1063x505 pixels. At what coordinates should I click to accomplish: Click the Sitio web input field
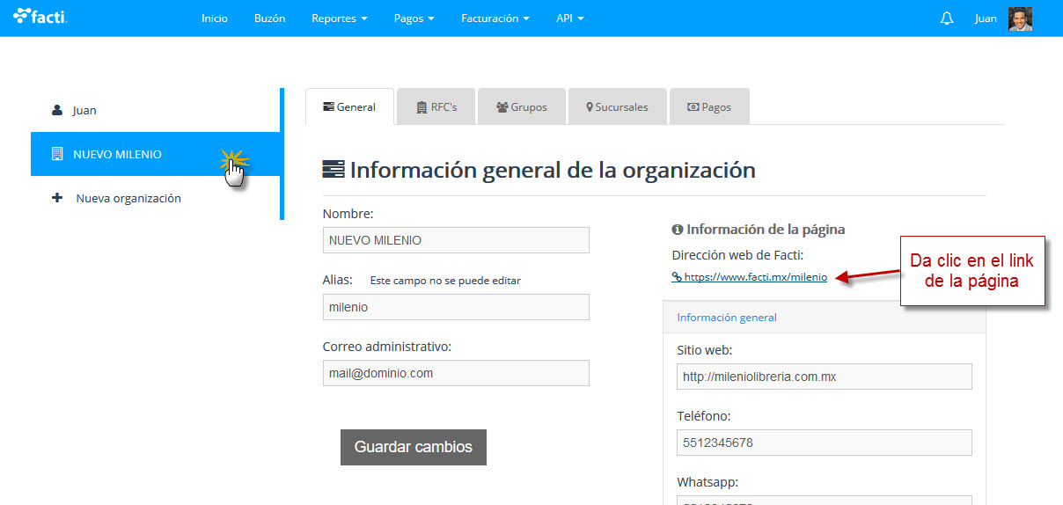tap(825, 377)
